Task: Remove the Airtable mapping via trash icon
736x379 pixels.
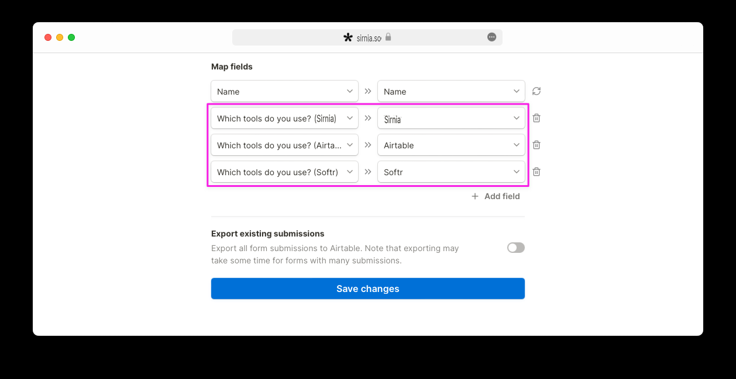Action: pos(536,145)
